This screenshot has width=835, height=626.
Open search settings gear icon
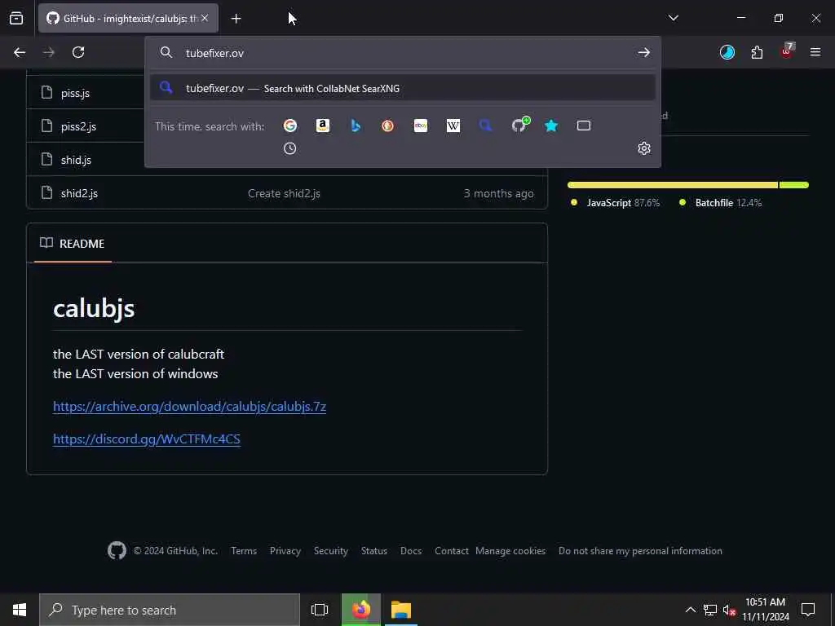[644, 148]
